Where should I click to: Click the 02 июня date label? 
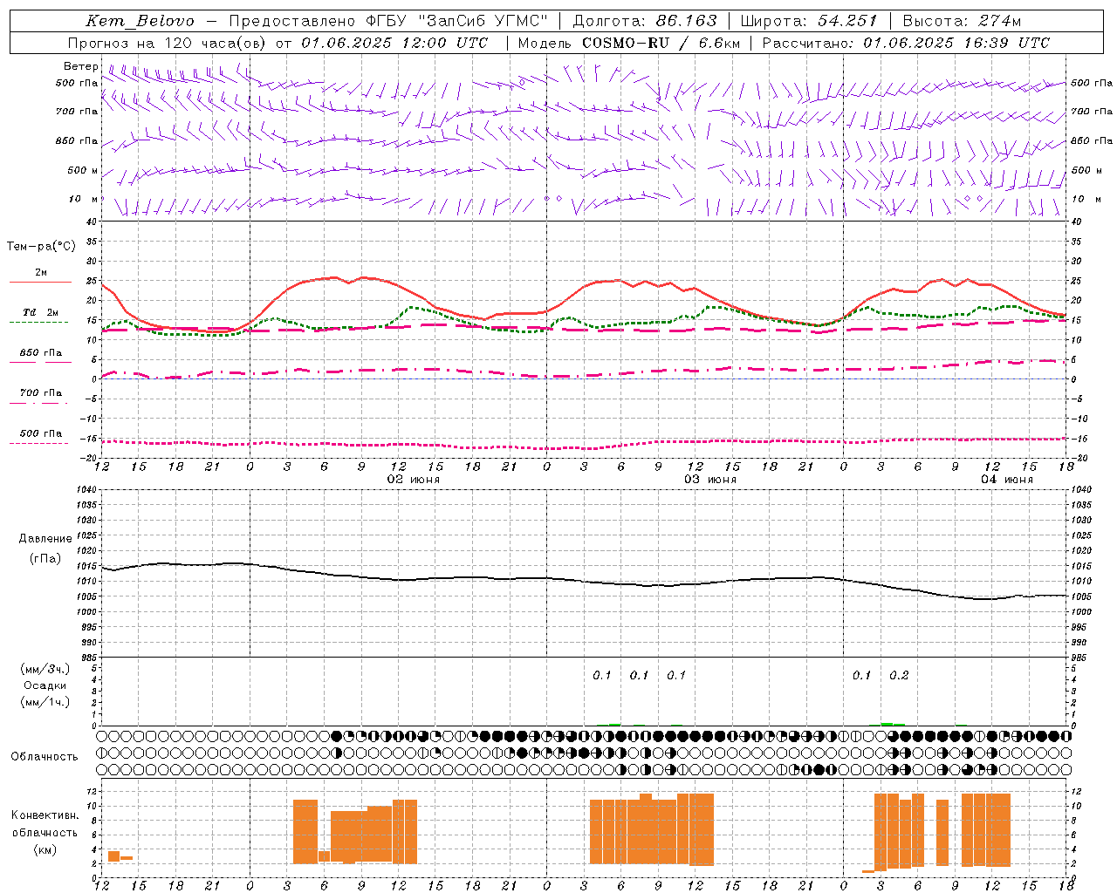coord(414,480)
